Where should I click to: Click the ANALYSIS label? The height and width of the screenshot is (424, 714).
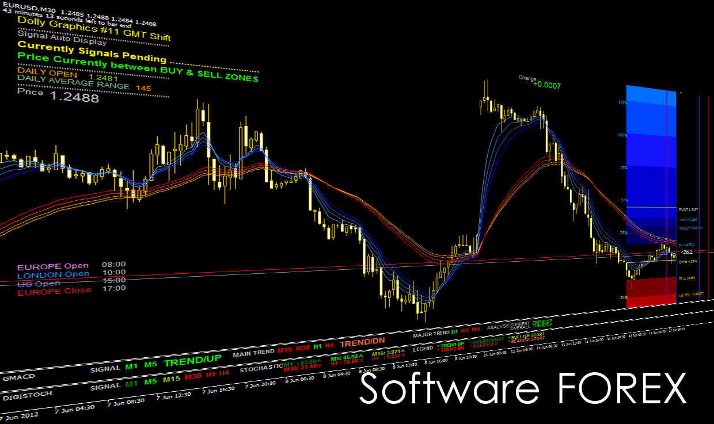pyautogui.click(x=498, y=327)
